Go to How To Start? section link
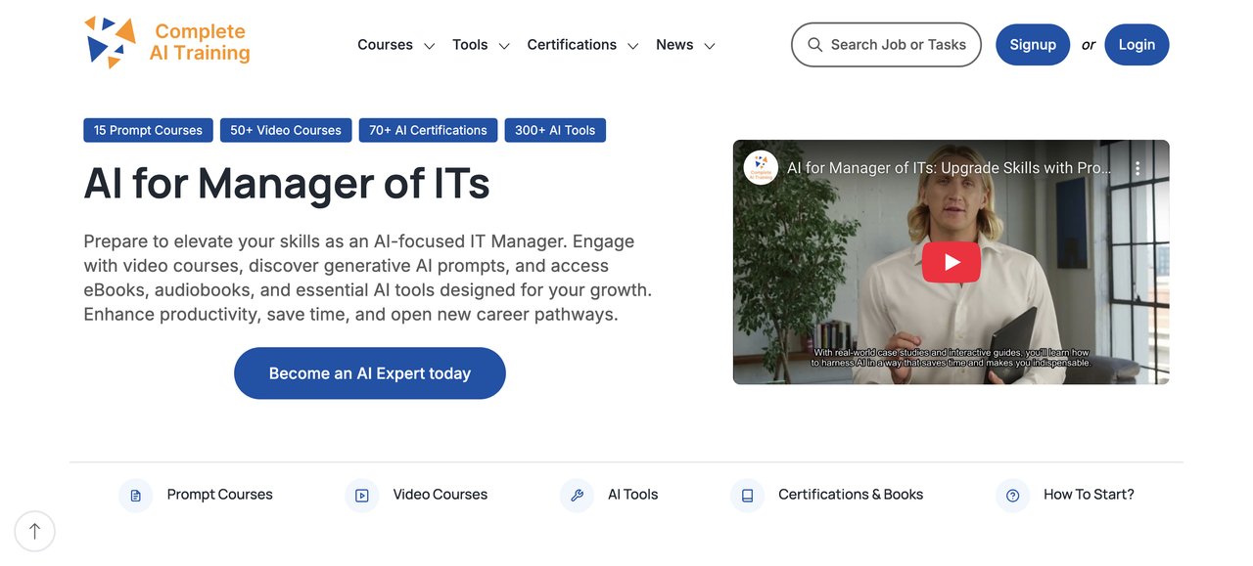Screen dimensions: 1253x566 click(1089, 495)
